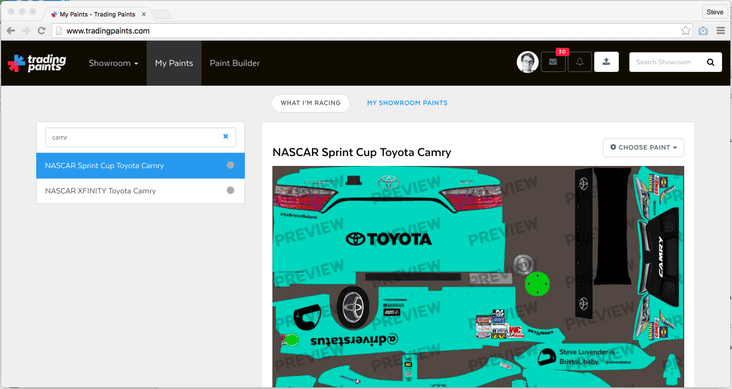Switch to My Showroom Paints tab

(407, 103)
